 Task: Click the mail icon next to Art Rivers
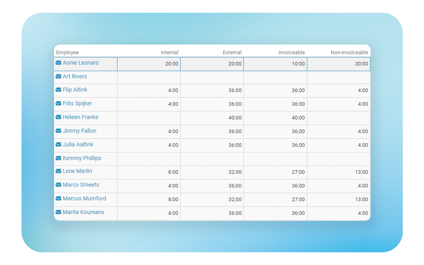point(58,76)
